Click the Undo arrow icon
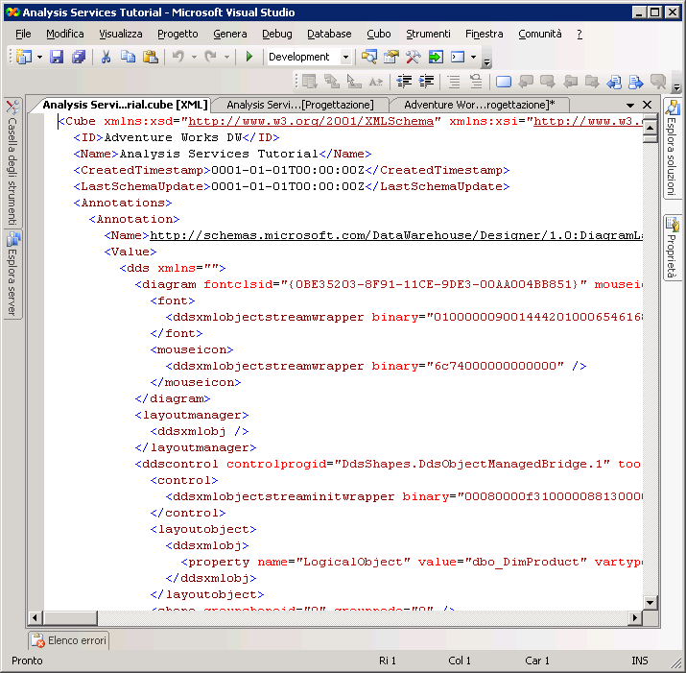 tap(178, 57)
